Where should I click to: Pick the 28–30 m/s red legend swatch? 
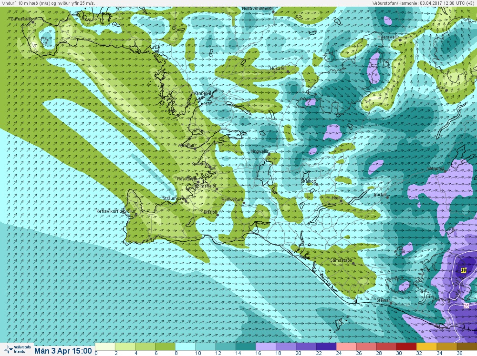(386, 346)
